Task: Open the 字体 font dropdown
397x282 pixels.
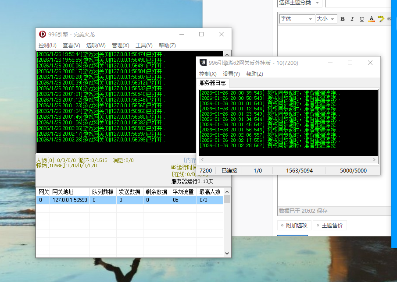Action: [x=297, y=19]
